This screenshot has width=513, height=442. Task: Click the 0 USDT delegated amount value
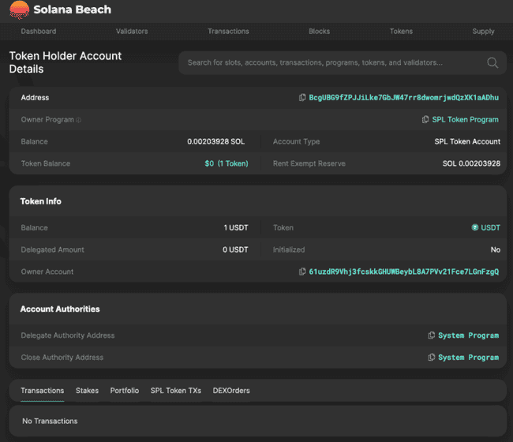coord(235,249)
